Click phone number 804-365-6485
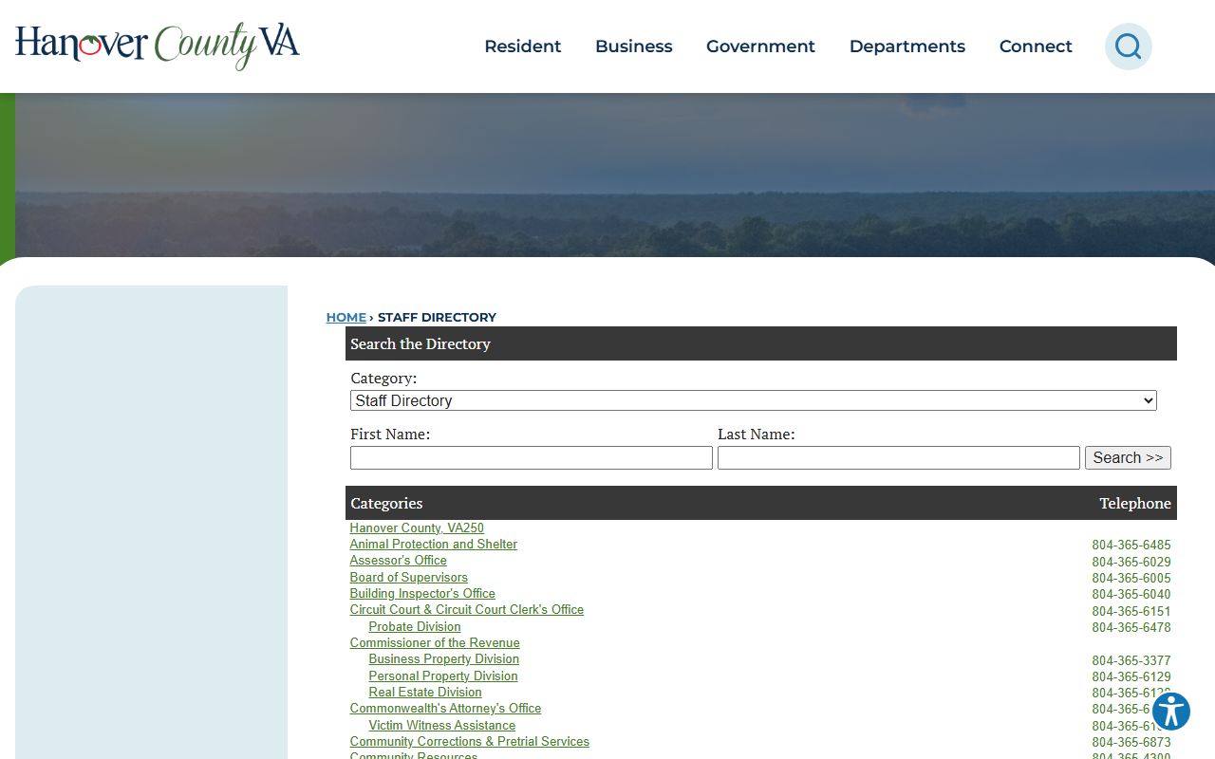The image size is (1215, 759). (1131, 546)
